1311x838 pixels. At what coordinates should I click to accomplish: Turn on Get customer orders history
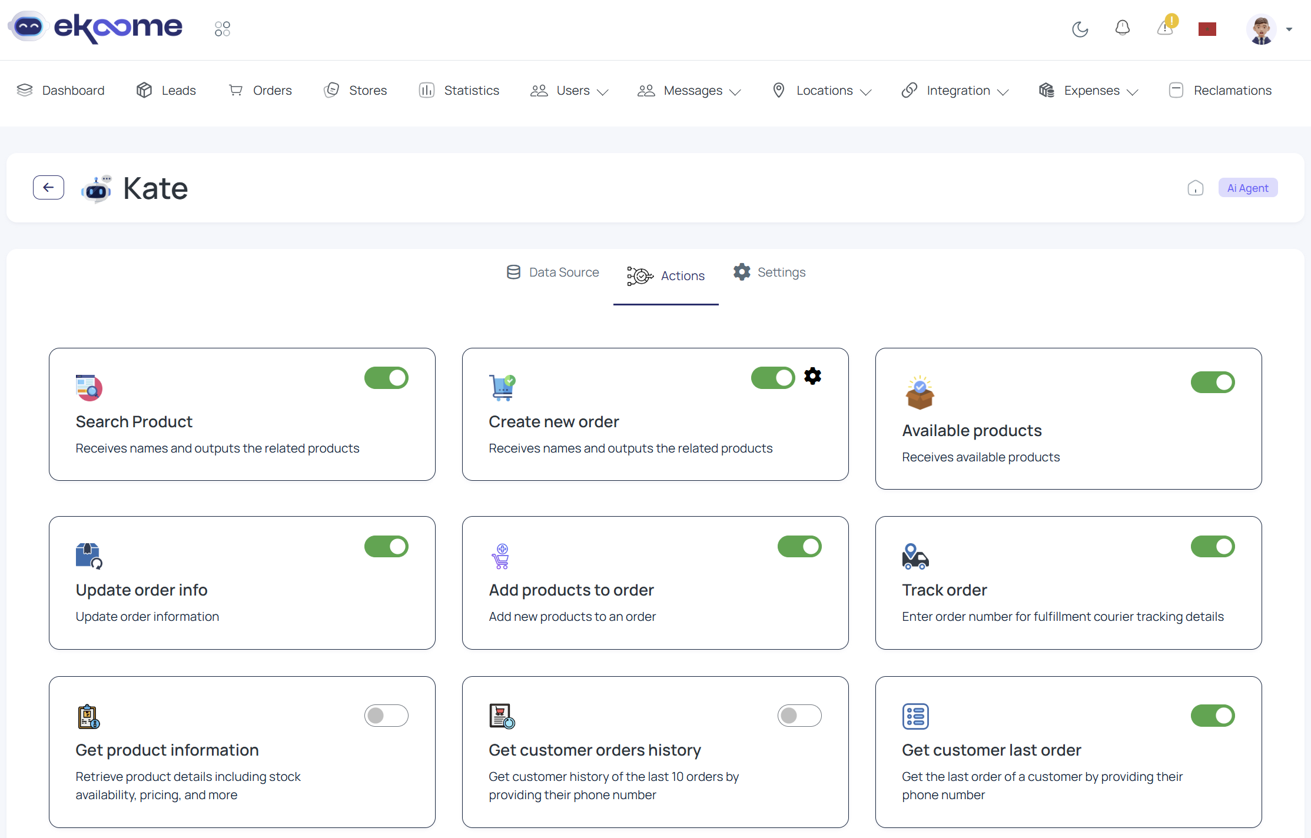click(x=799, y=716)
